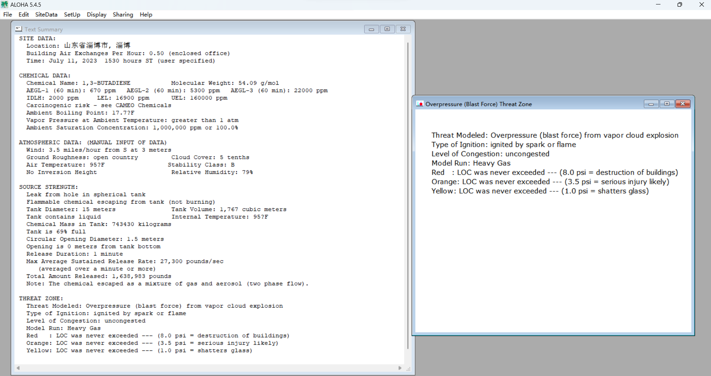
Task: Click the Overpressure Threat Zone window icon
Action: point(420,104)
